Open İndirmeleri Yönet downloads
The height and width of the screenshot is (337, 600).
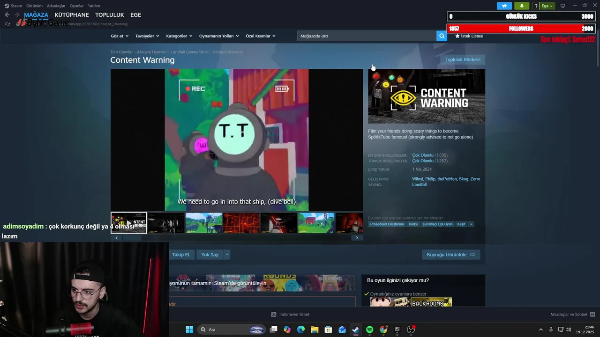click(290, 315)
